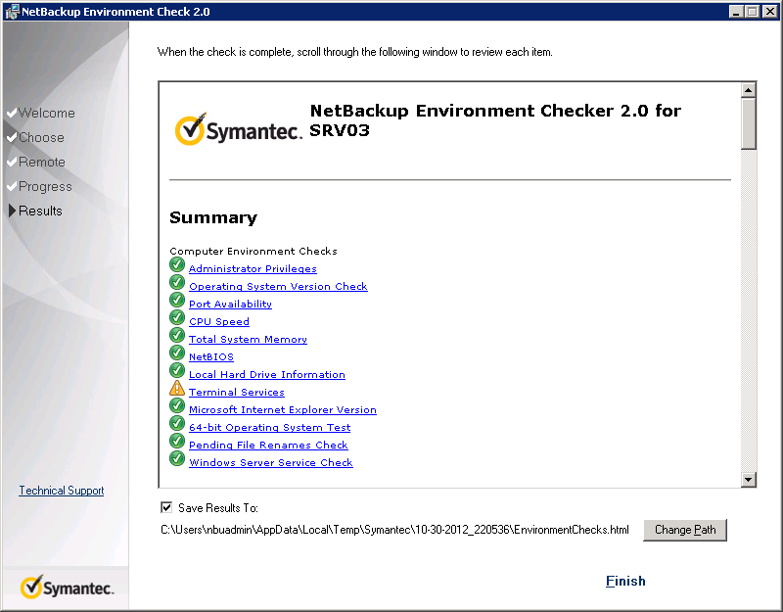Open the Pending File Renames Check link
The height and width of the screenshot is (612, 783).
tap(268, 445)
